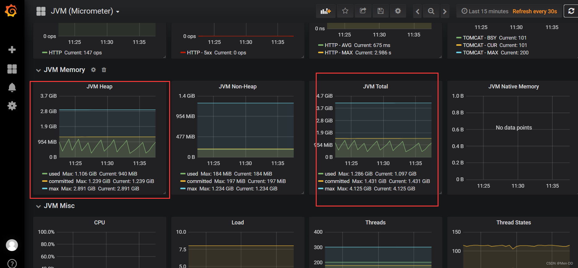Click Refresh every 30s text
The height and width of the screenshot is (268, 578).
(x=535, y=11)
